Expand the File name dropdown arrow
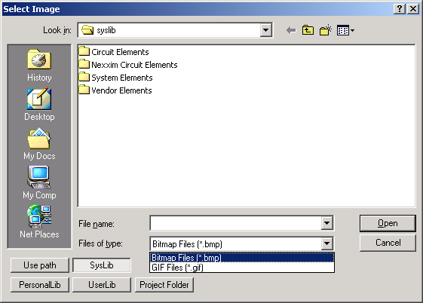423x303 pixels. 326,223
